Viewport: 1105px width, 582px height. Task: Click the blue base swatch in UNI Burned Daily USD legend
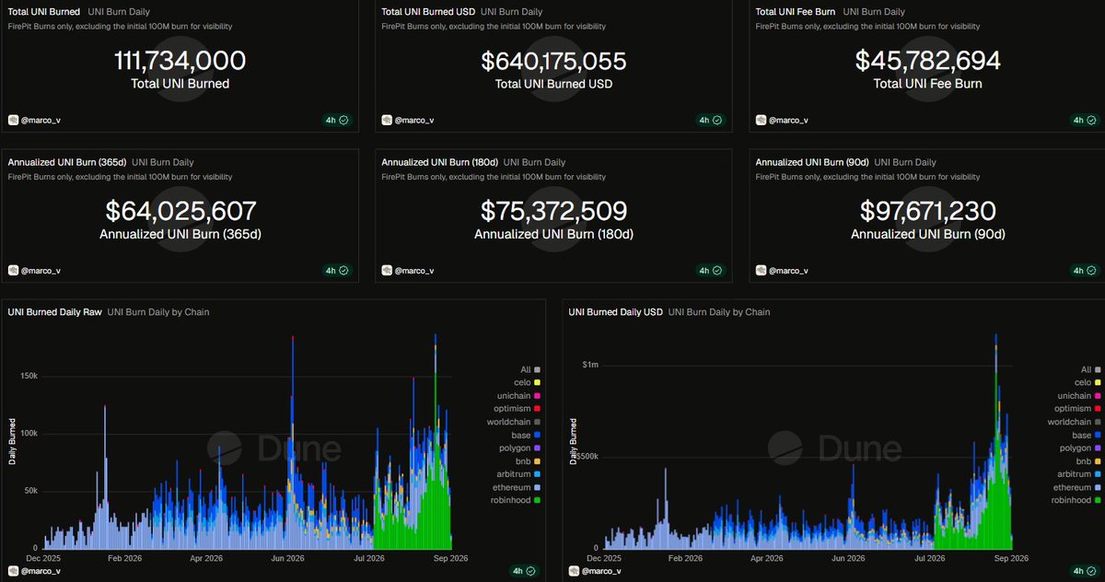coord(1098,435)
